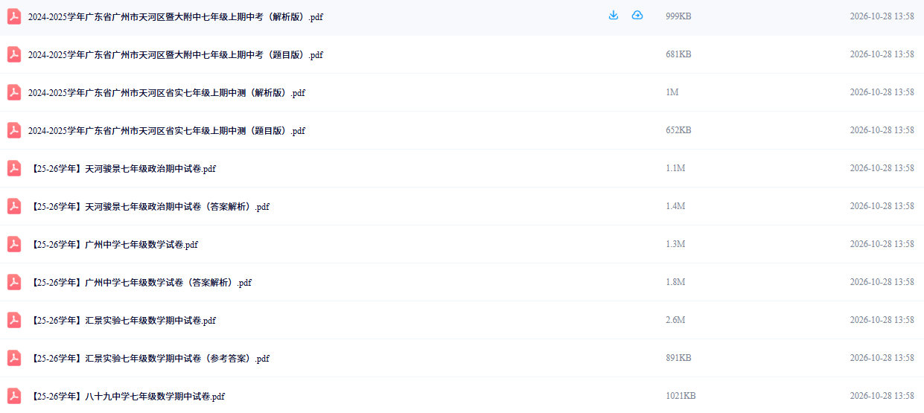The image size is (924, 413).
Task: Click the date in the 999KB row
Action: [882, 16]
